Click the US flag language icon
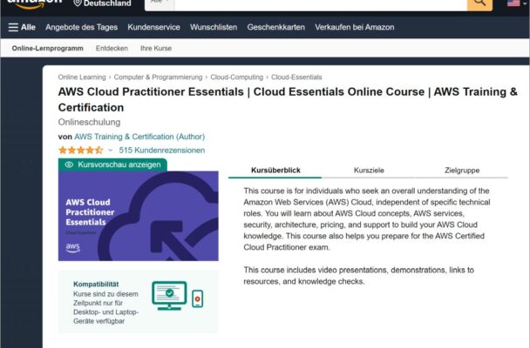Screen dimensions: 530x348 pos(513,4)
